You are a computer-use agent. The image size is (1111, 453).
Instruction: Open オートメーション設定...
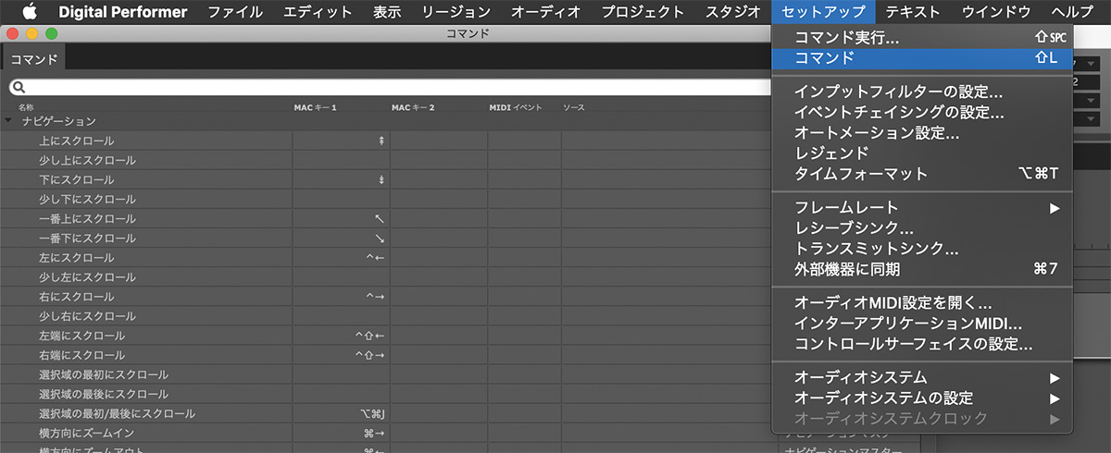[922, 133]
